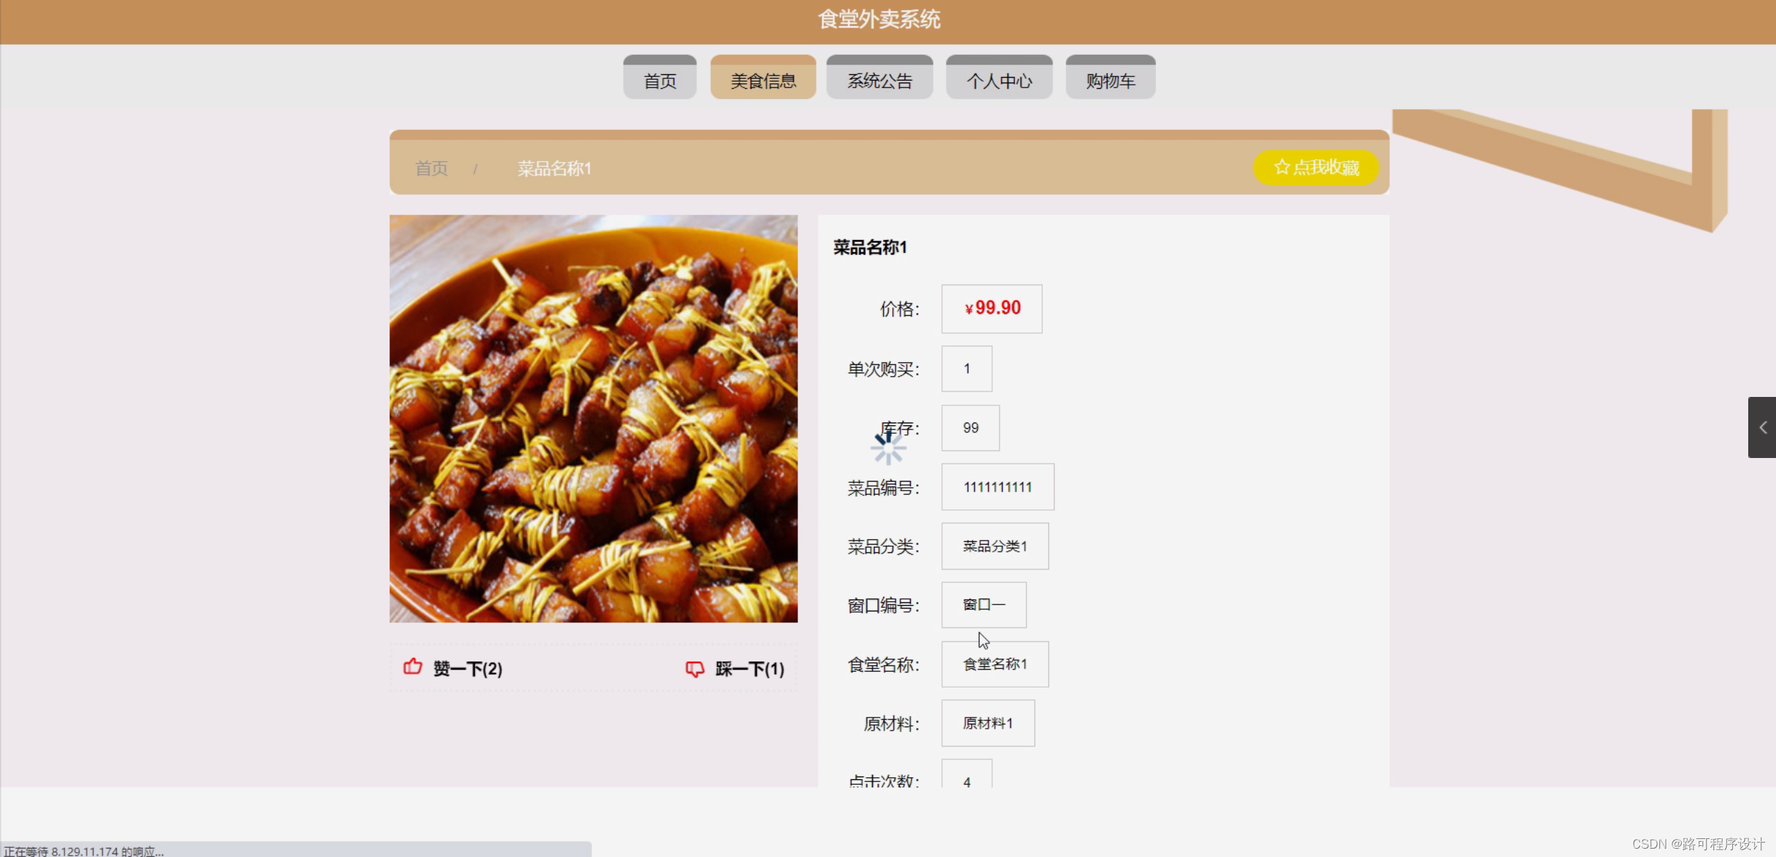The image size is (1776, 857).
Task: Click the star icon in favorite button
Action: pos(1282,167)
